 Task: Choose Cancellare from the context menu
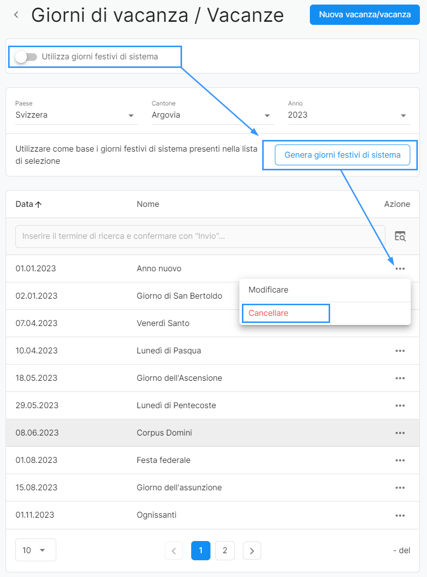tap(325, 313)
